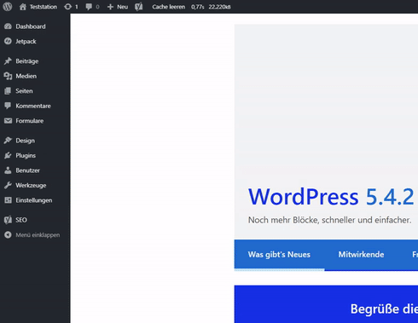Open Kommentare menu item
Screen dimensions: 418x323
click(33, 106)
